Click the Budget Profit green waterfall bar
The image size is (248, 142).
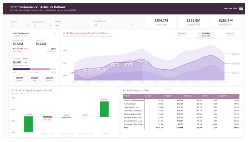(29, 124)
